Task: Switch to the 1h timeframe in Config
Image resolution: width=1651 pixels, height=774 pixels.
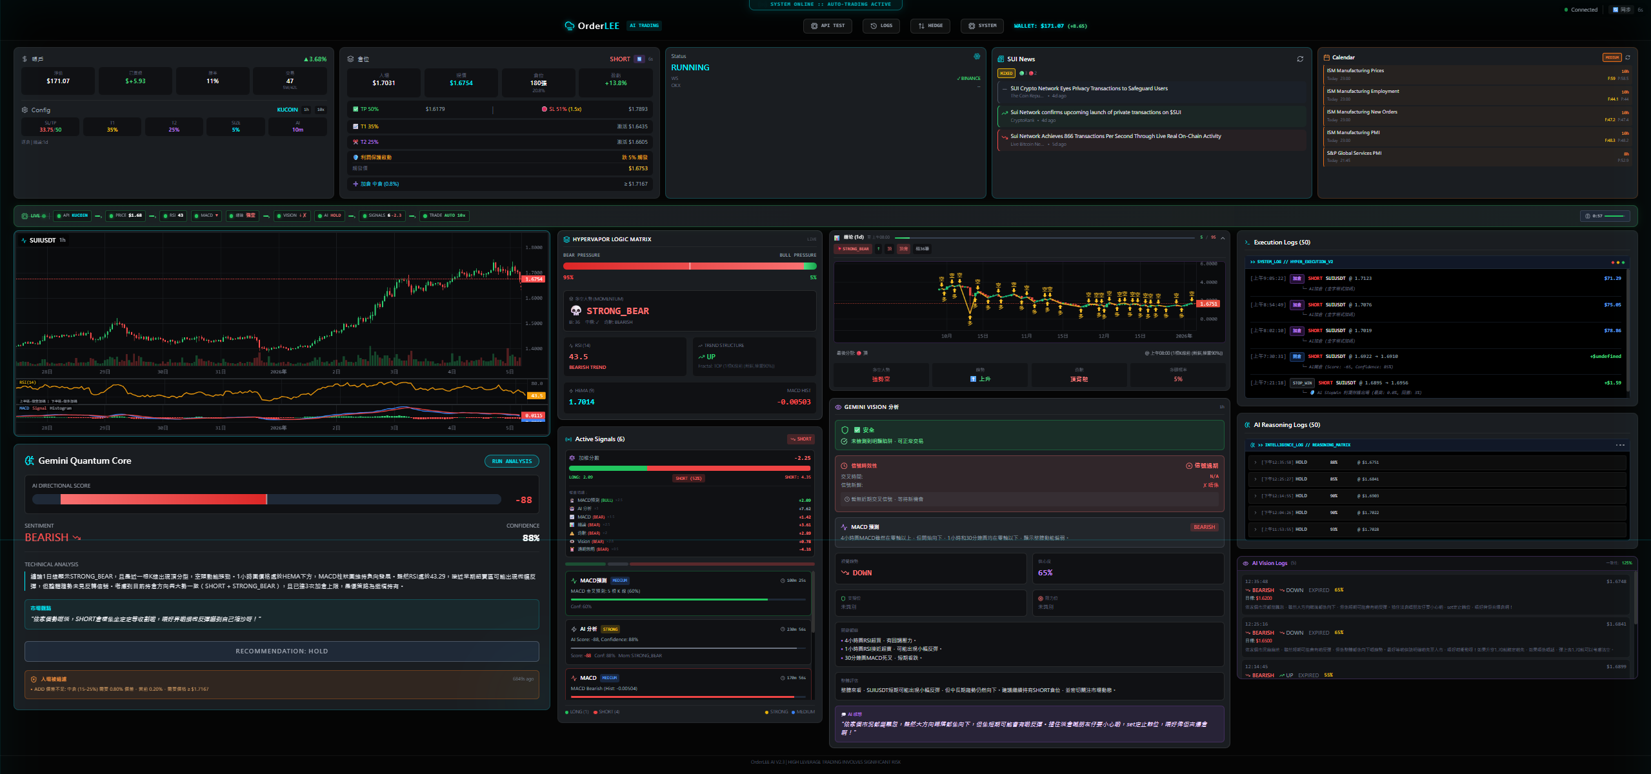Action: tap(306, 110)
